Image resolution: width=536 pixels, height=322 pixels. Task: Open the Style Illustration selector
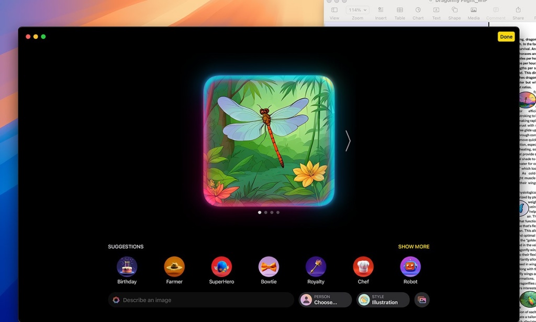click(383, 300)
